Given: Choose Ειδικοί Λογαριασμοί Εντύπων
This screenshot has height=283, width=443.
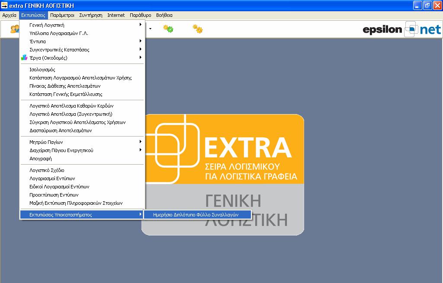Looking at the screenshot, I should click(82, 187).
